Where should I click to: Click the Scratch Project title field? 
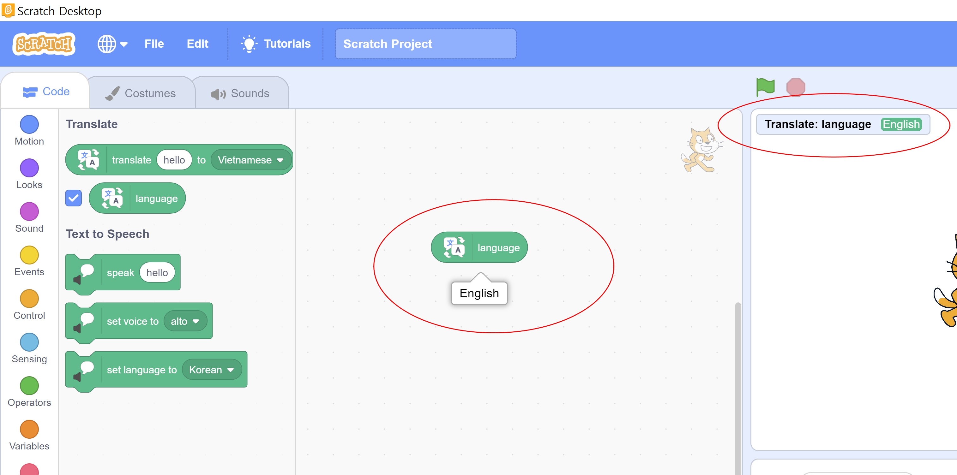425,44
